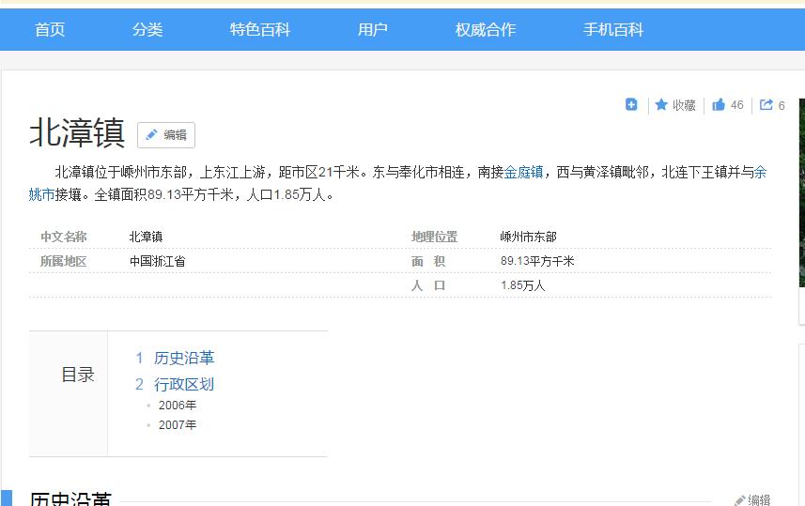Open the 分类 nav menu

tap(147, 30)
